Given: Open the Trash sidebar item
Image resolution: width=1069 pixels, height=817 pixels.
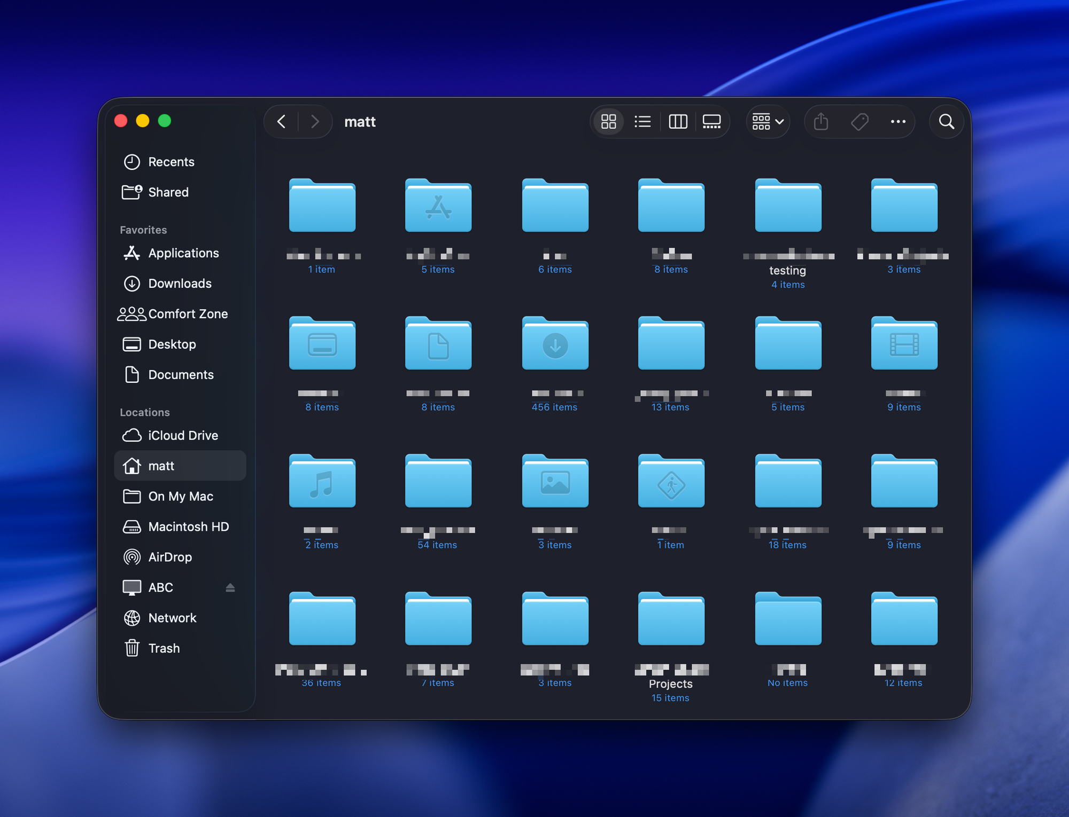Looking at the screenshot, I should point(164,648).
